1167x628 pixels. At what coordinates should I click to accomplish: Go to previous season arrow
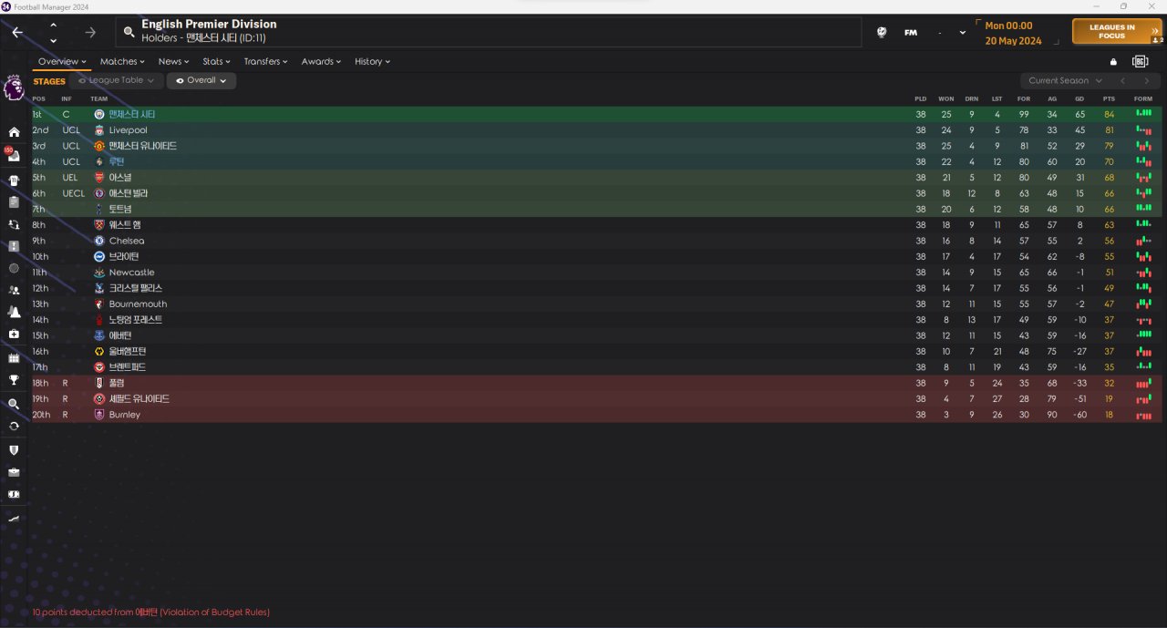coord(1123,80)
